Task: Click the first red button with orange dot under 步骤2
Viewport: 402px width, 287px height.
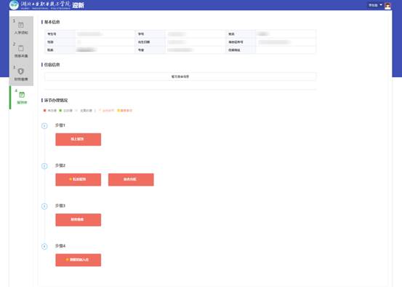Action: tap(79, 179)
